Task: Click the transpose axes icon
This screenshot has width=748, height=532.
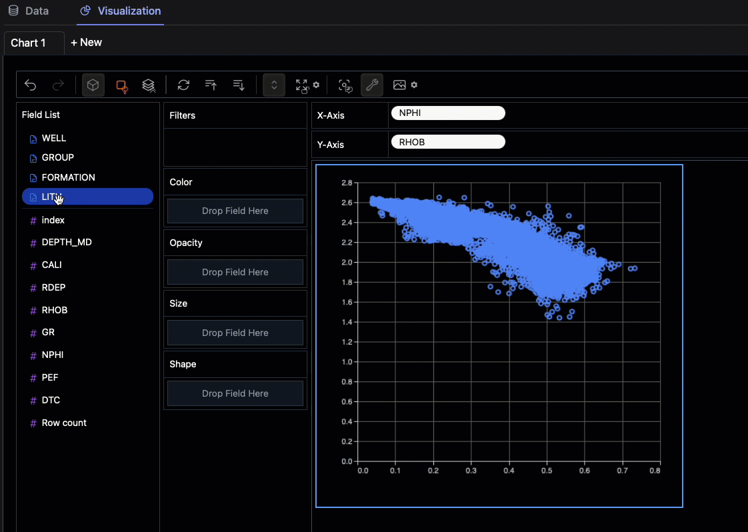Action: [x=183, y=85]
